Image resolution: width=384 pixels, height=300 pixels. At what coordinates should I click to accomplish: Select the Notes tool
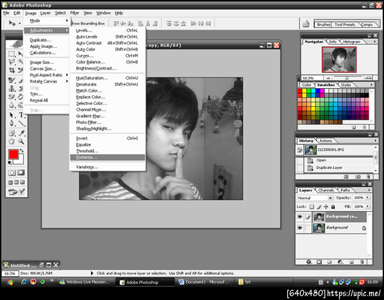click(x=12, y=133)
